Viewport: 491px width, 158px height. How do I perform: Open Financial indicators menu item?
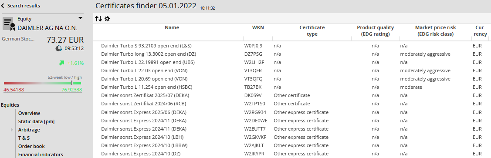coord(41,155)
